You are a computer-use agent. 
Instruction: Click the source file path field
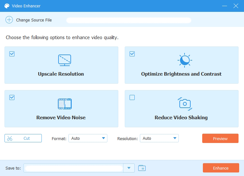click(129, 20)
